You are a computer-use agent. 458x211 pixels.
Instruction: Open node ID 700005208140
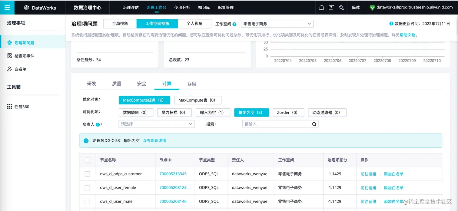pos(173,201)
